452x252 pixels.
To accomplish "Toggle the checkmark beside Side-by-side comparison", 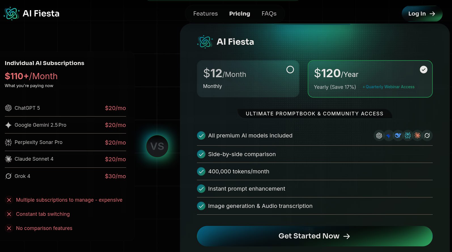I will pos(201,154).
